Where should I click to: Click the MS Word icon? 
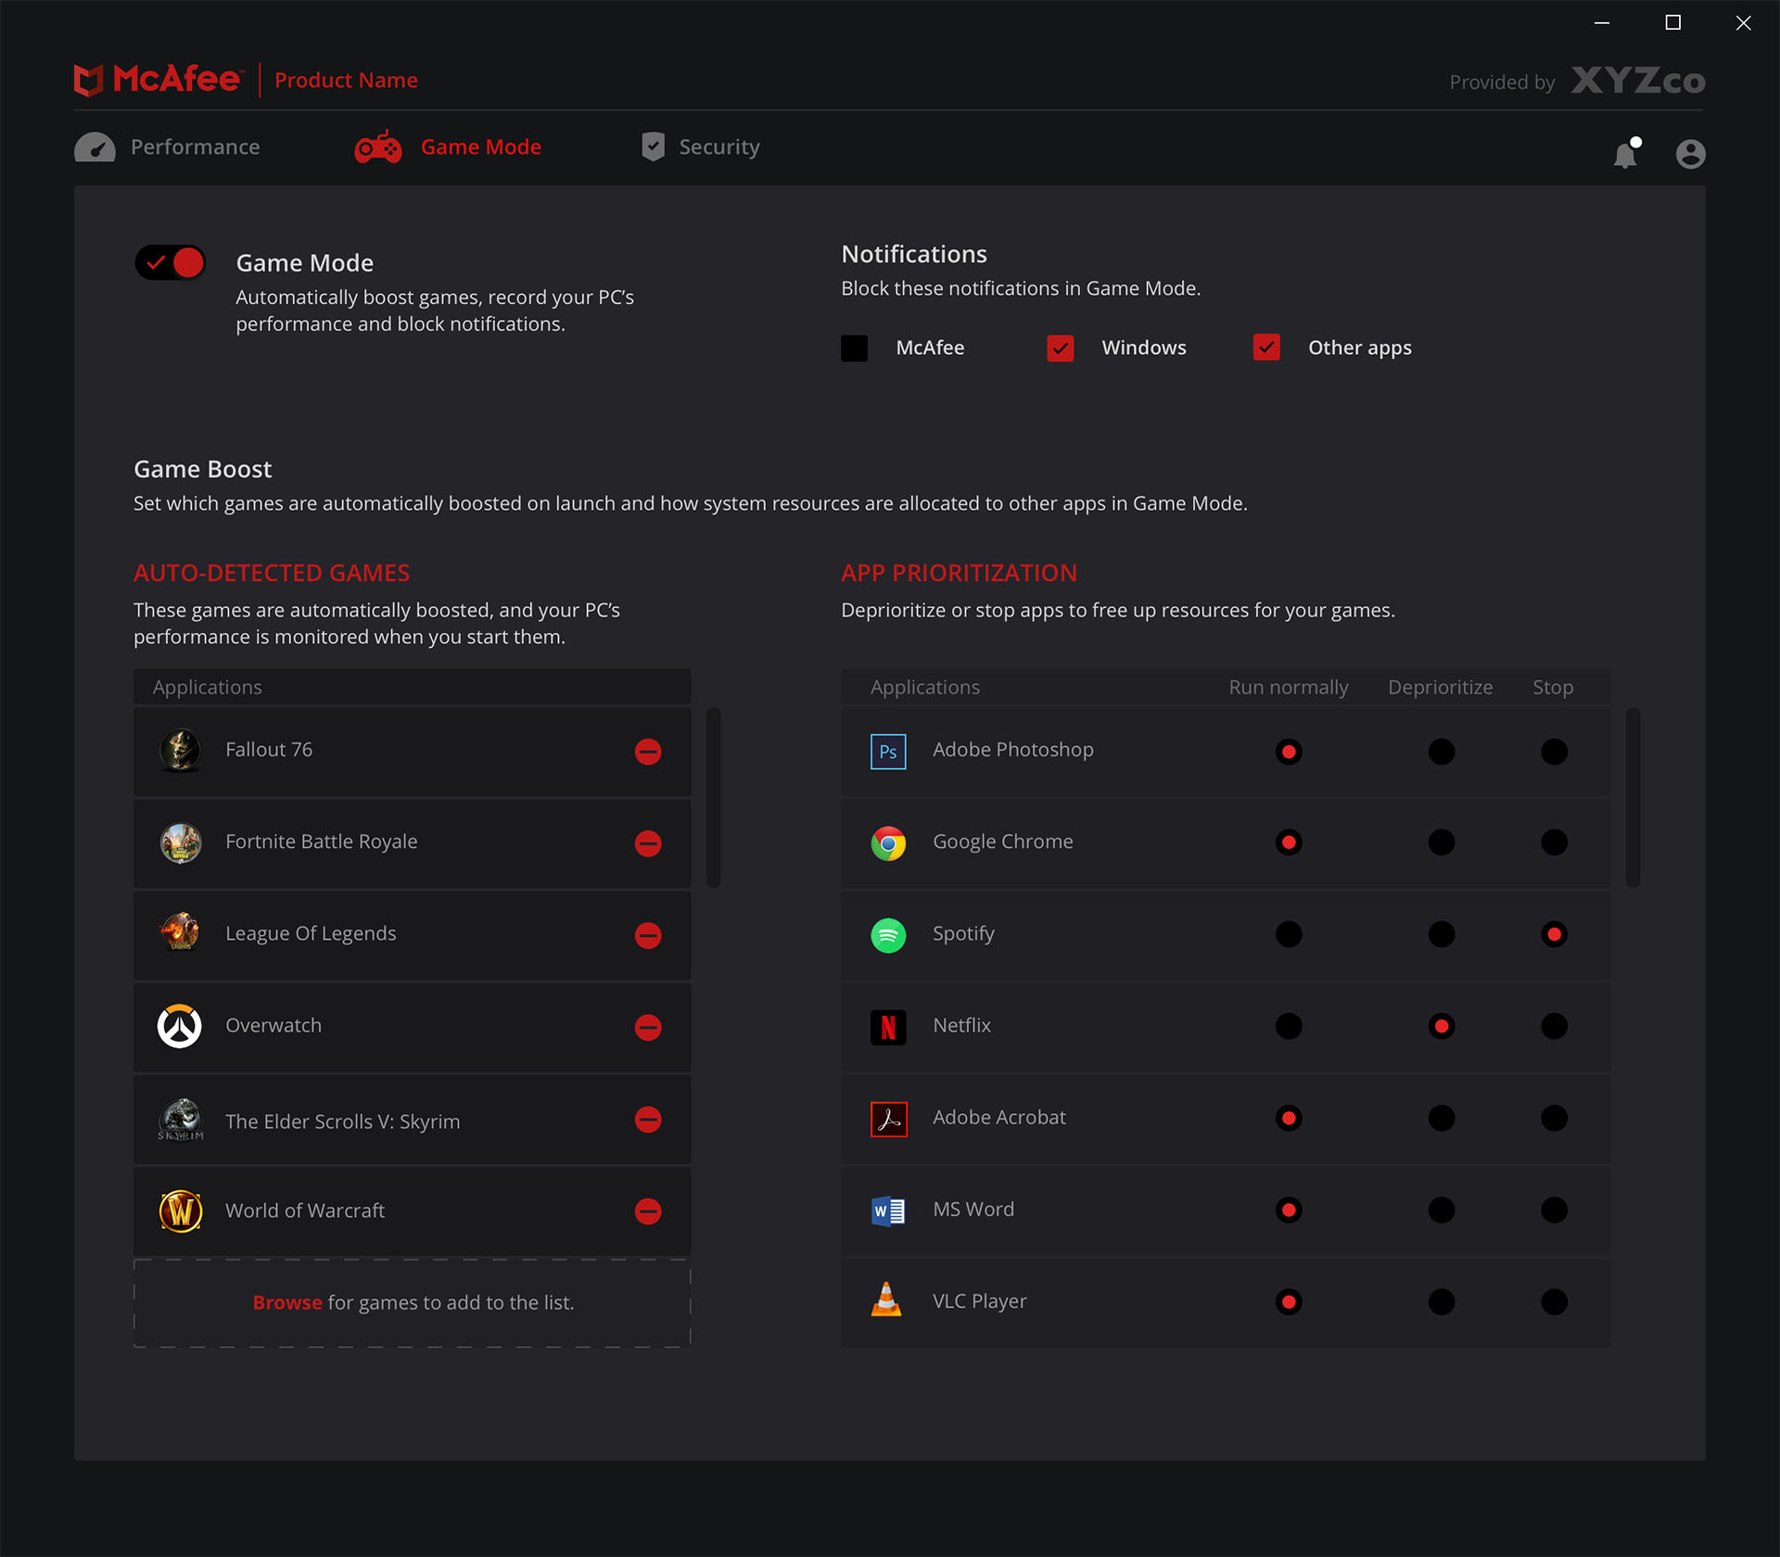pyautogui.click(x=888, y=1210)
